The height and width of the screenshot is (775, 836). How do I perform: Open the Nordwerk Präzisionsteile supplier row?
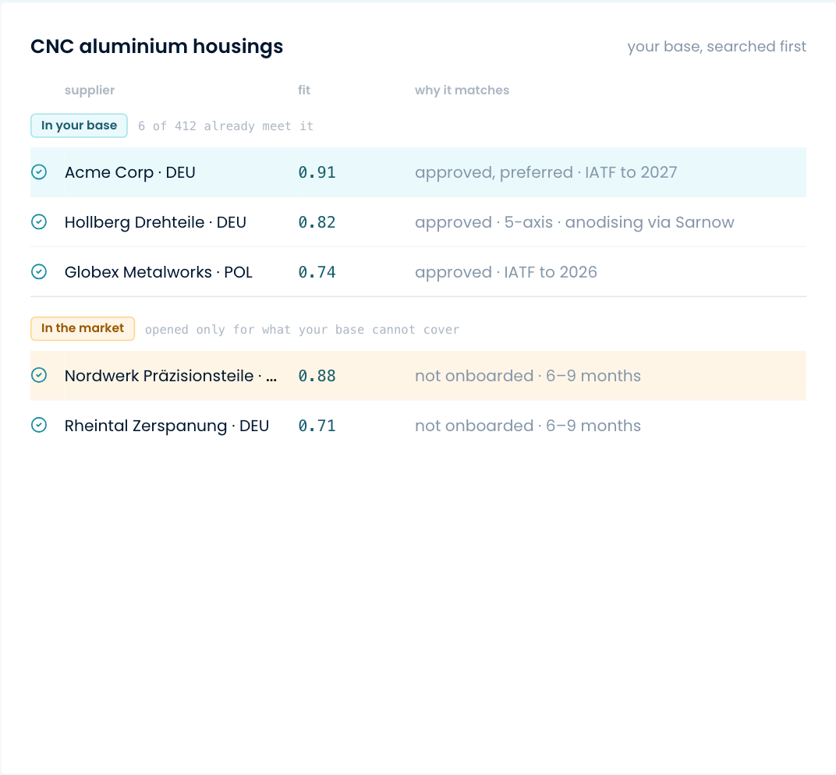click(x=418, y=376)
